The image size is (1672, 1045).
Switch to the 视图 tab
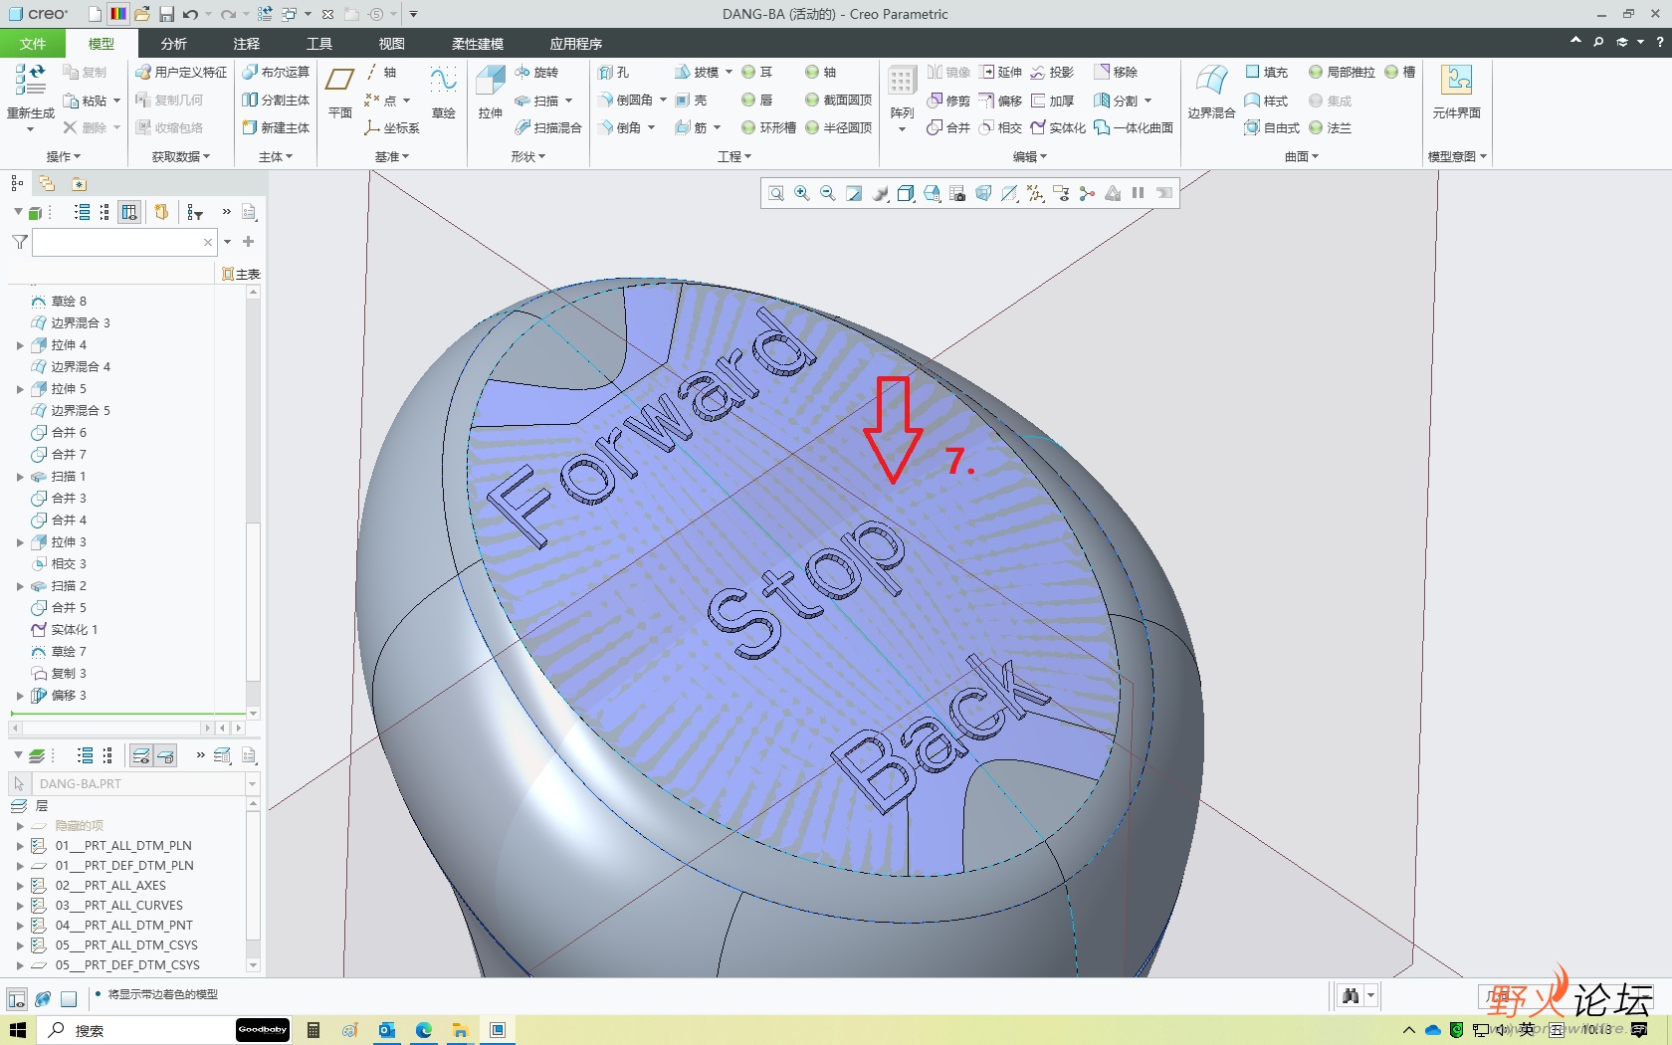[391, 44]
